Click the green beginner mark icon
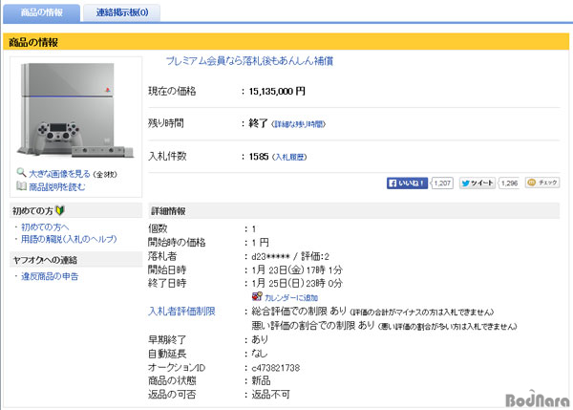573x410 pixels. (x=60, y=210)
